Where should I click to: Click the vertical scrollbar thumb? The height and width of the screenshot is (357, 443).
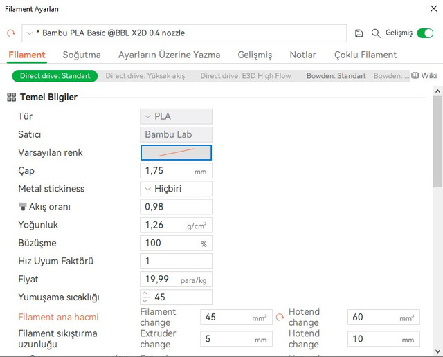[437, 142]
